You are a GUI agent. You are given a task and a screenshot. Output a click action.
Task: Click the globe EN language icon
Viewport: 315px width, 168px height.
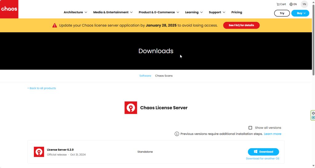pyautogui.click(x=293, y=4)
